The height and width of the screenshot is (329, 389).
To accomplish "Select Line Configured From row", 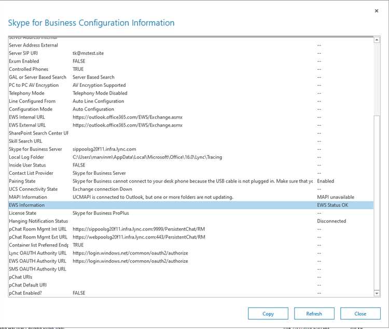I will [x=191, y=101].
